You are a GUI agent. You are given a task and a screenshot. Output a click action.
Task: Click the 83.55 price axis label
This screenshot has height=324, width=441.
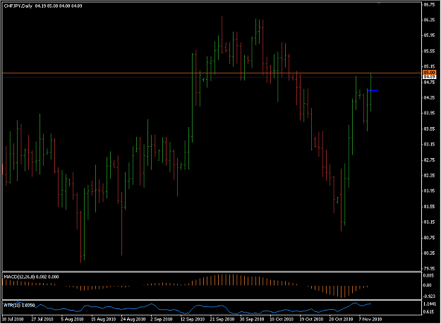pos(429,128)
